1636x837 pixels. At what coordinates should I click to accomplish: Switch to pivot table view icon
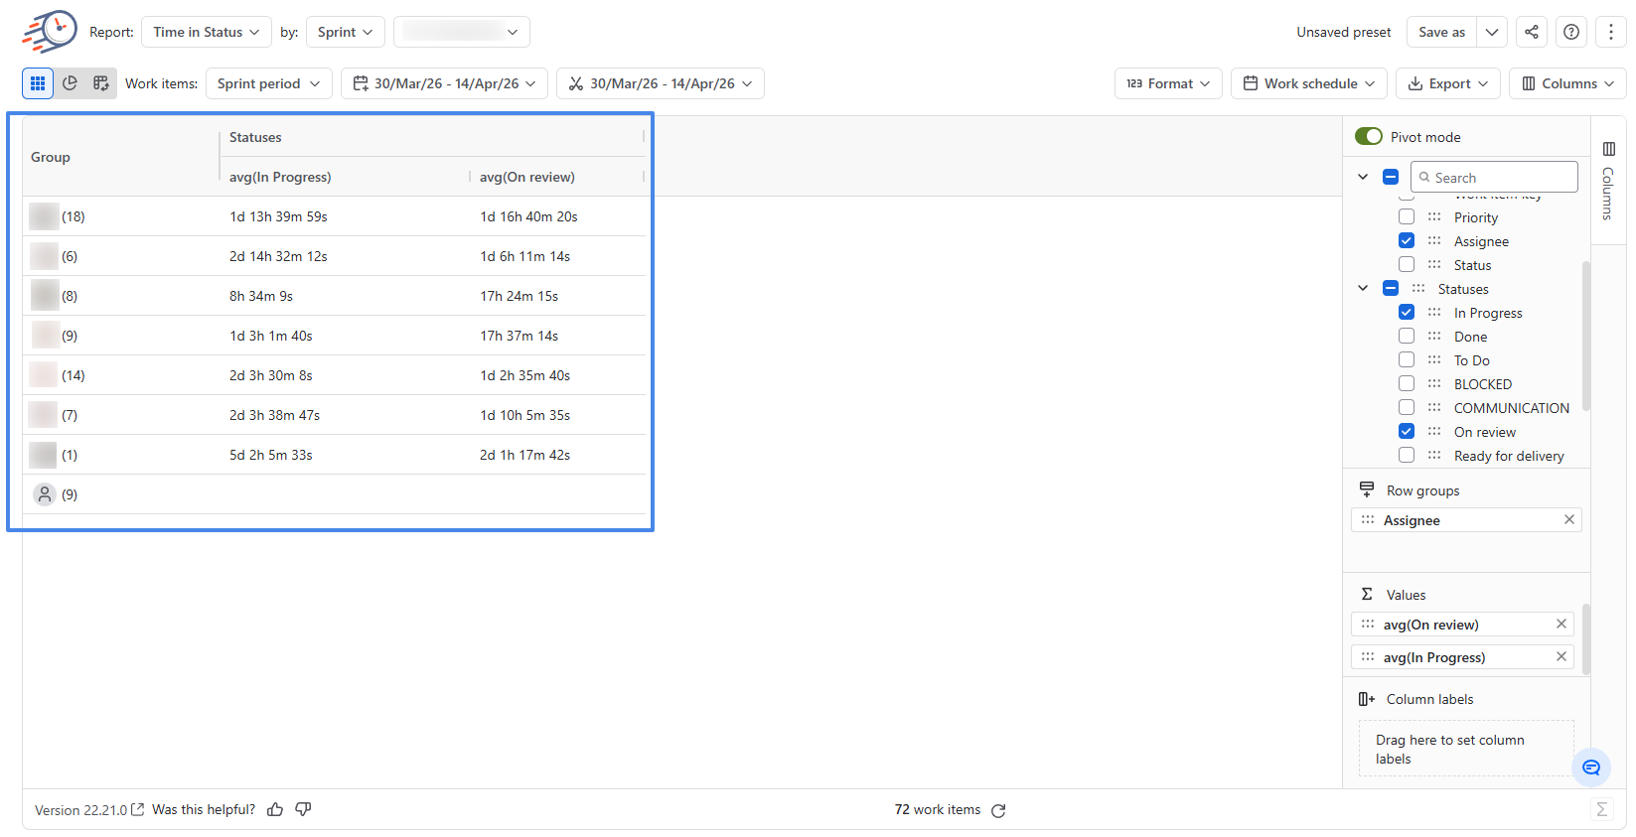(x=101, y=83)
